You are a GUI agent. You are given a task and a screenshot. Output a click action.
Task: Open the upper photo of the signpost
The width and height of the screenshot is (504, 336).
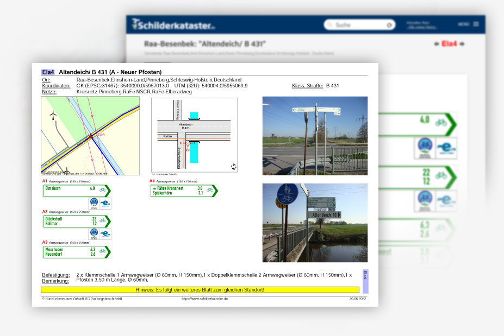click(x=315, y=136)
